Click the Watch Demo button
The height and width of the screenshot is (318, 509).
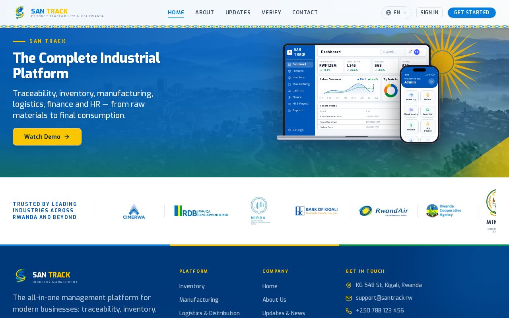click(x=47, y=137)
